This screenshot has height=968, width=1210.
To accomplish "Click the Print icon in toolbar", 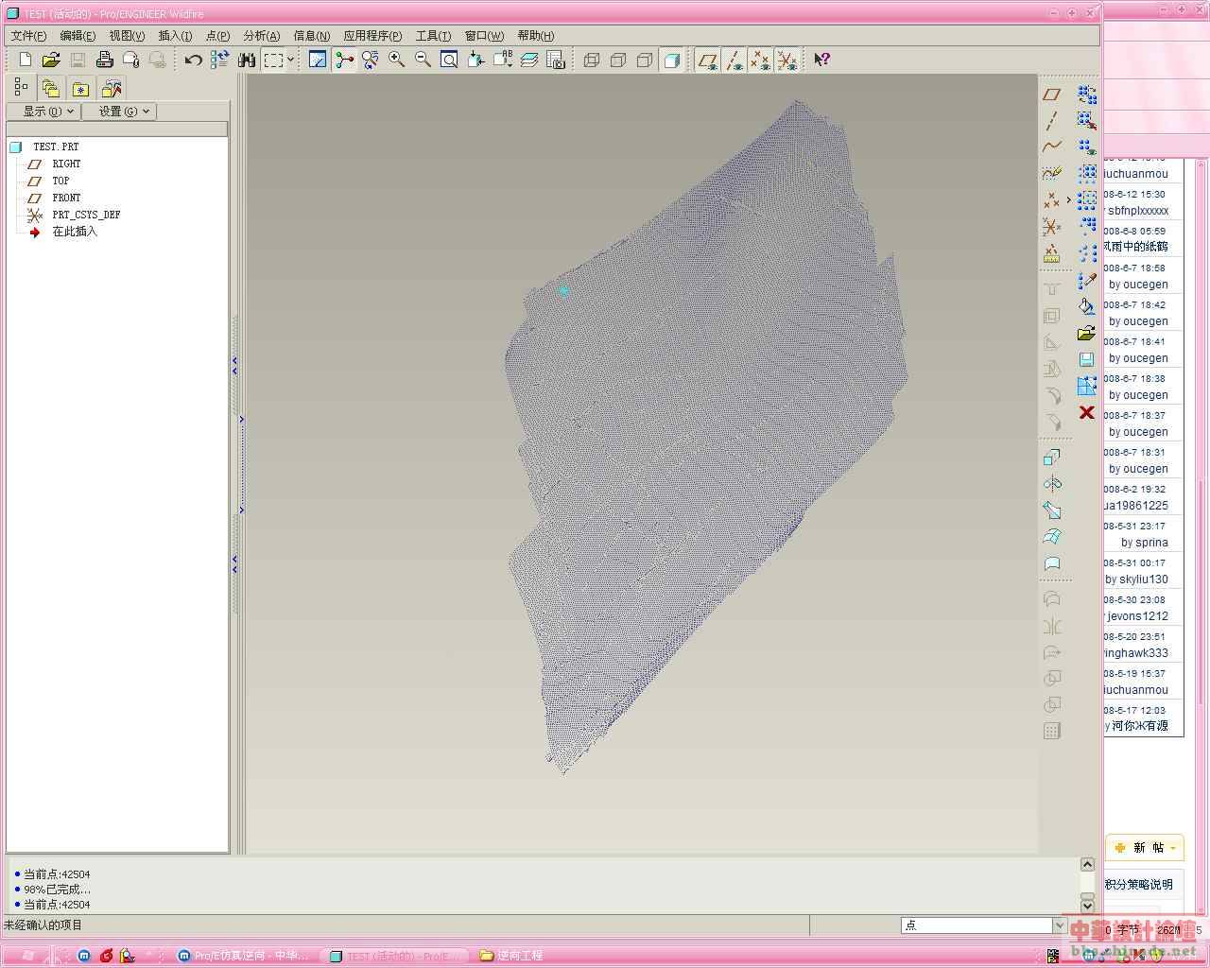I will [104, 60].
